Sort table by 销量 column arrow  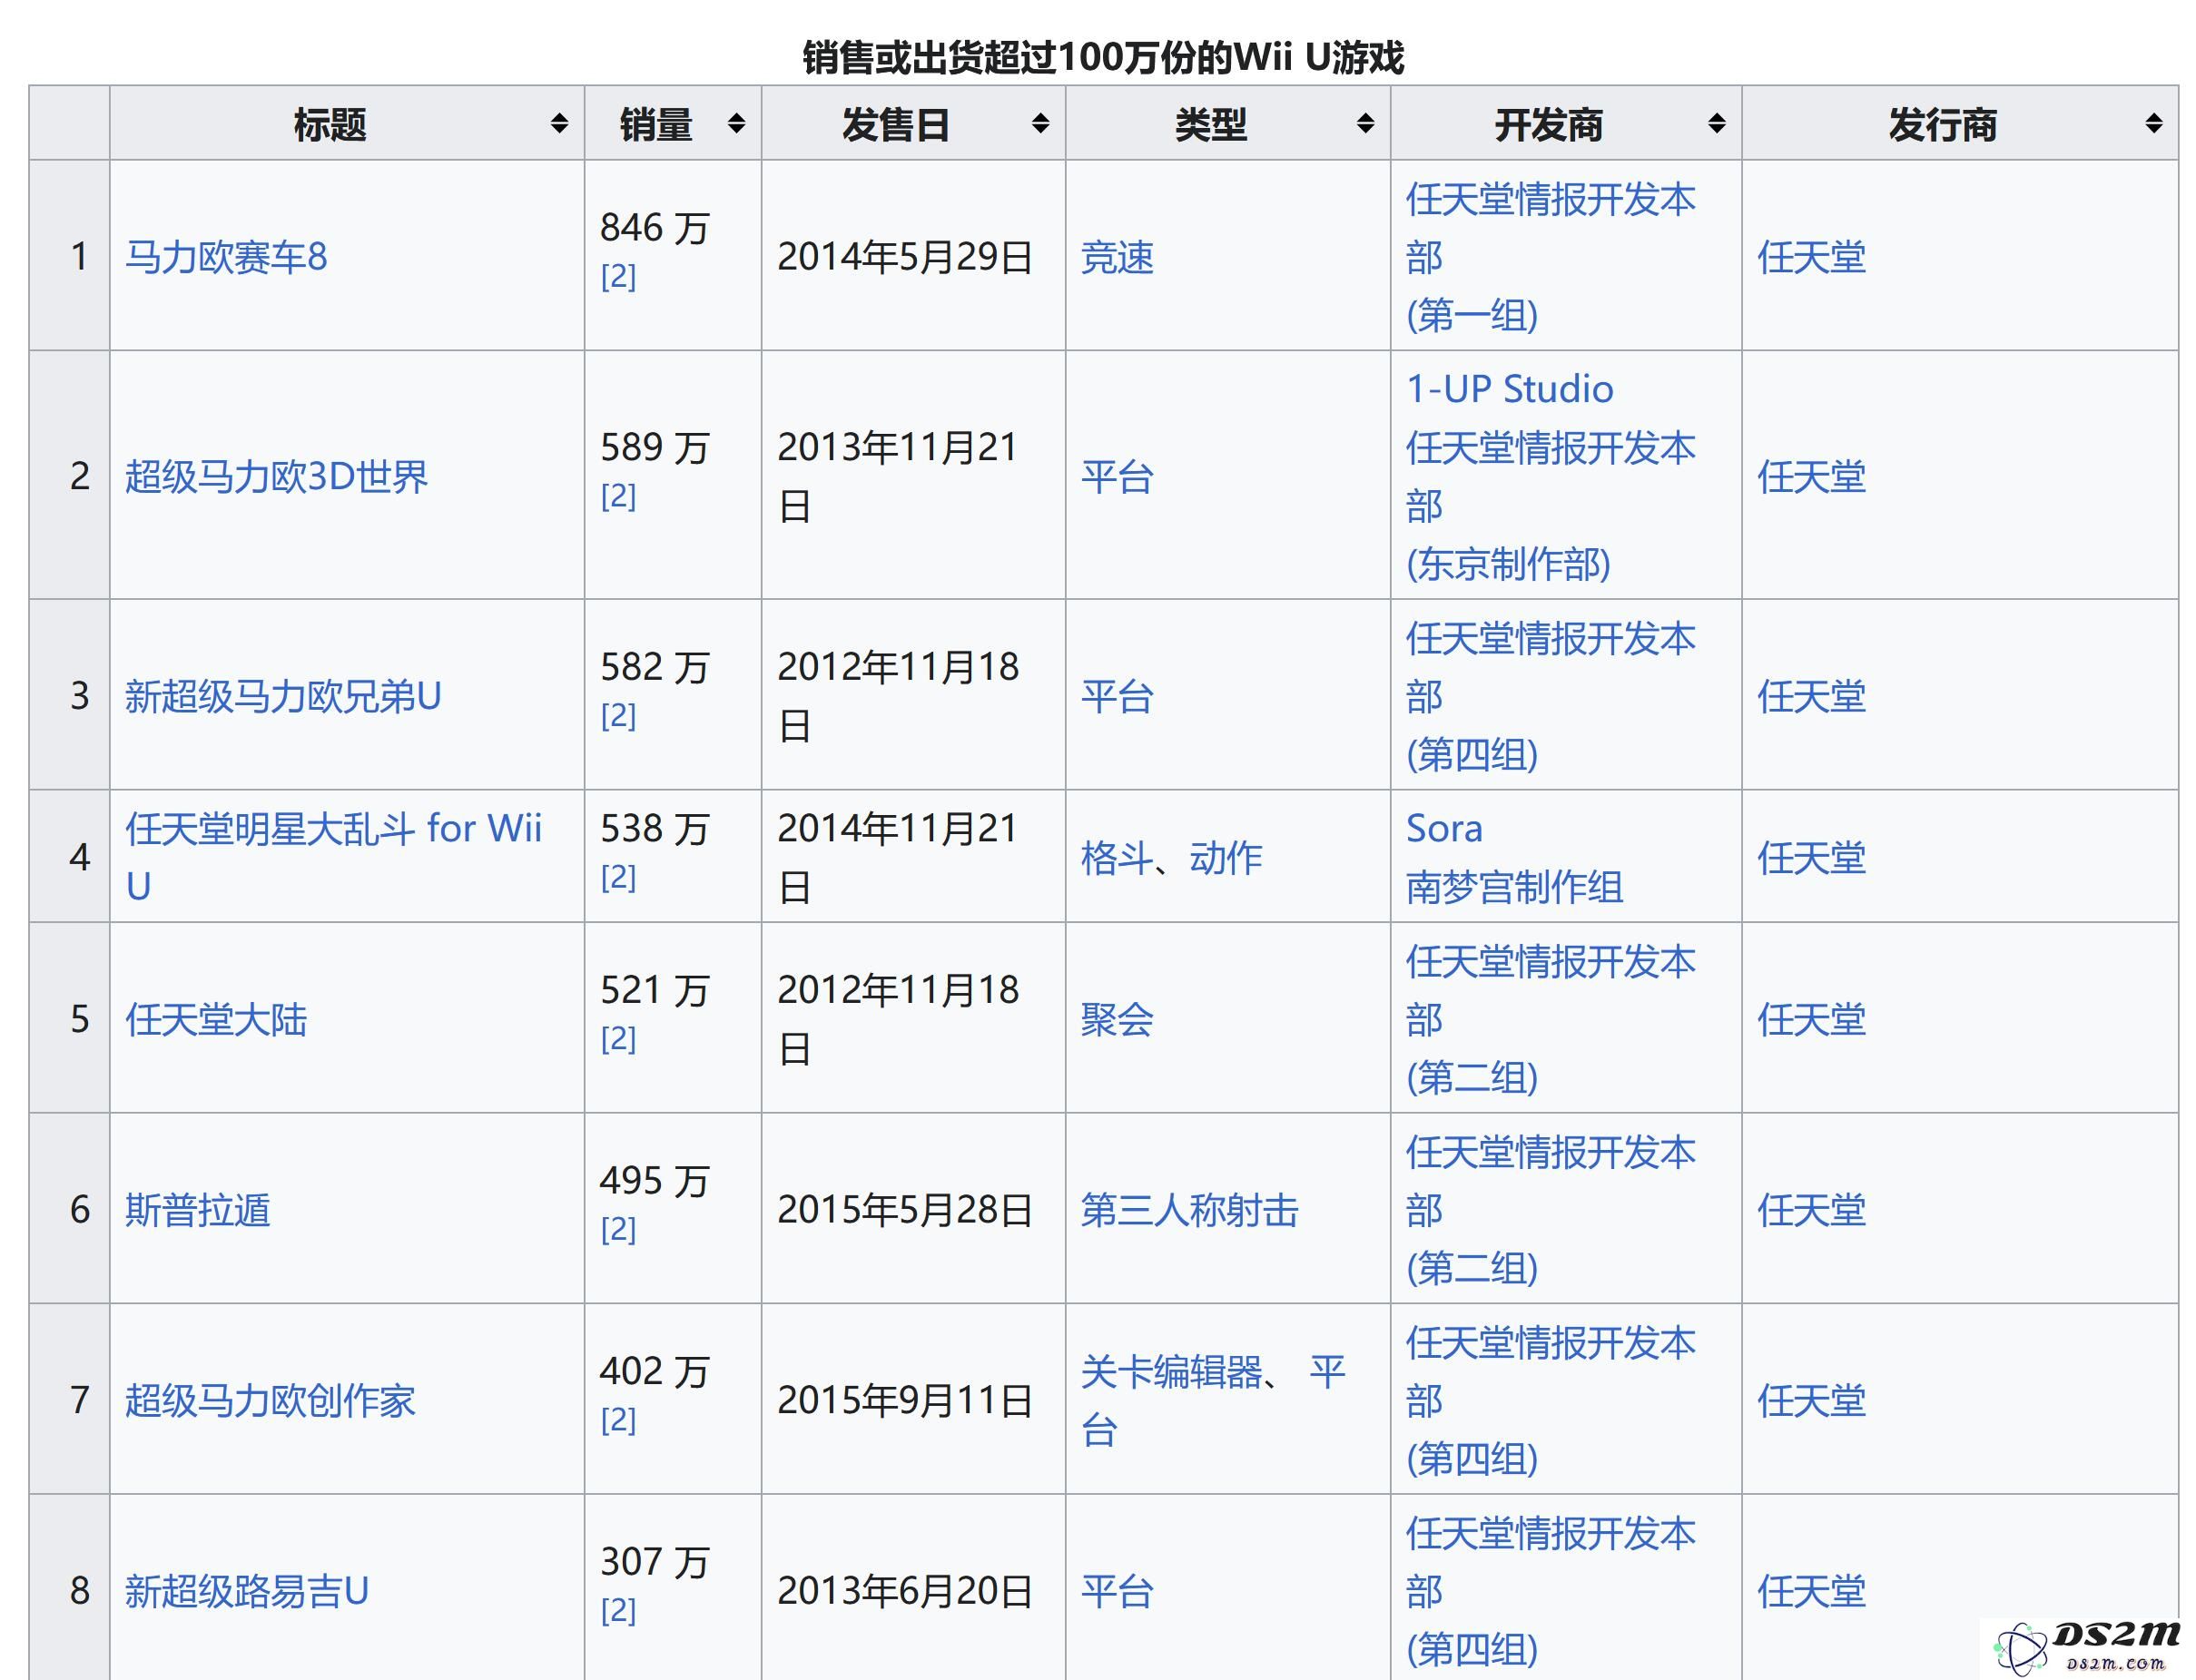click(736, 124)
